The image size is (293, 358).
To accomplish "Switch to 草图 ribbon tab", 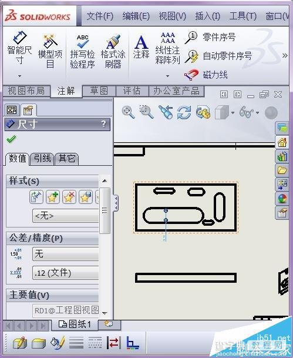I will 99,91.
